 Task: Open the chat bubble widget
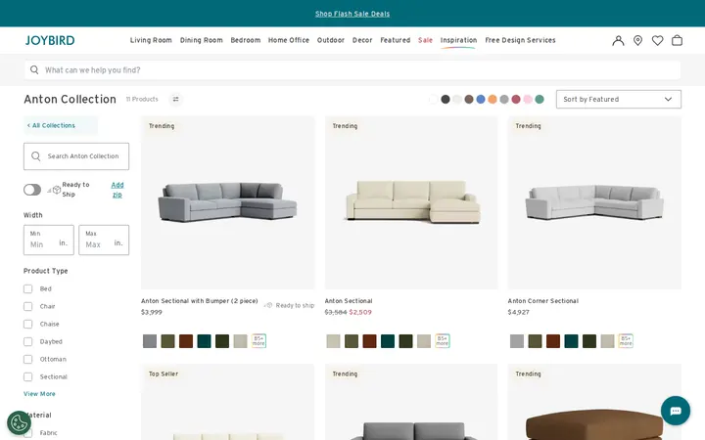point(676,411)
